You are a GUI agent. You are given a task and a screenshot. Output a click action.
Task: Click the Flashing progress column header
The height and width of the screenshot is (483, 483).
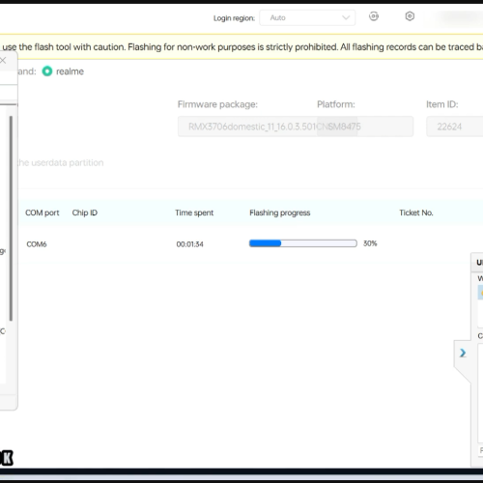[x=280, y=213]
